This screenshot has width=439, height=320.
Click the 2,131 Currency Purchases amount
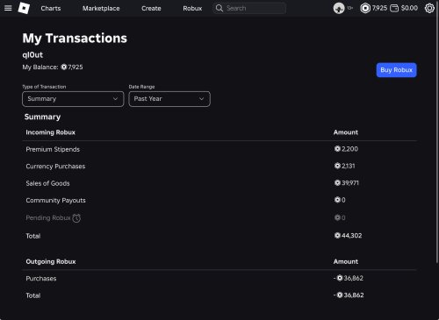point(345,166)
